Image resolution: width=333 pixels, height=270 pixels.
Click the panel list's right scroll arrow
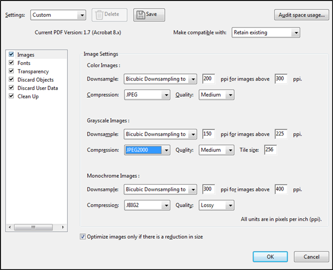pos(63,227)
